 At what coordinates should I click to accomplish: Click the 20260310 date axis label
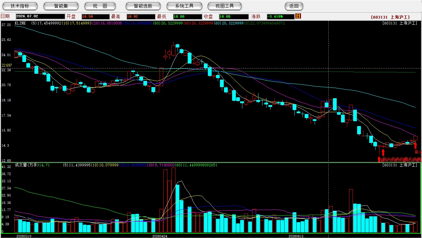coord(24,236)
